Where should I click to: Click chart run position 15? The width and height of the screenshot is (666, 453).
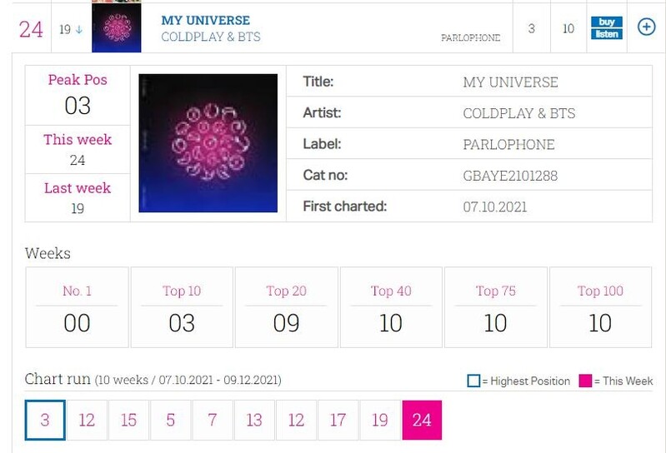(x=128, y=420)
